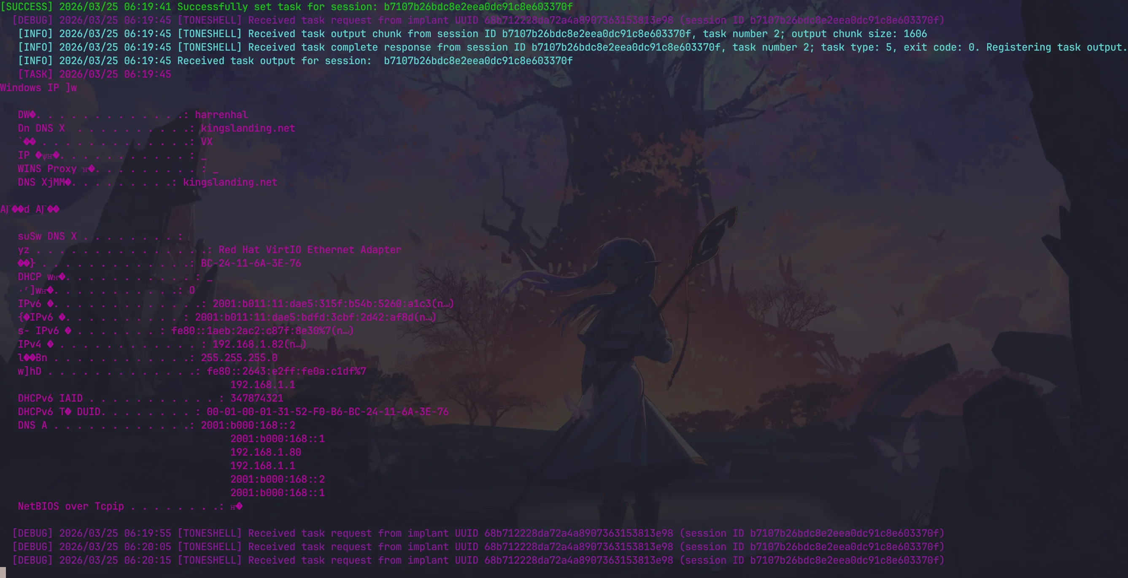The image size is (1128, 578).
Task: Click "output chunk size: 1606" text
Action: (x=859, y=34)
